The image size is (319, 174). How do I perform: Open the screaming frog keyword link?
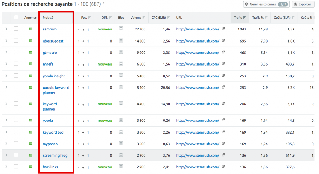(55, 155)
